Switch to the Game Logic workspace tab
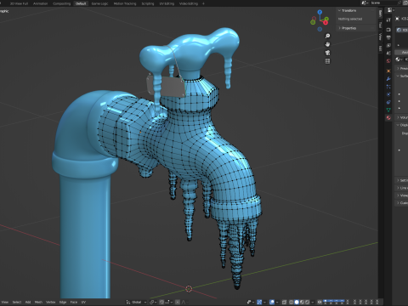This screenshot has height=306, width=408. click(99, 3)
